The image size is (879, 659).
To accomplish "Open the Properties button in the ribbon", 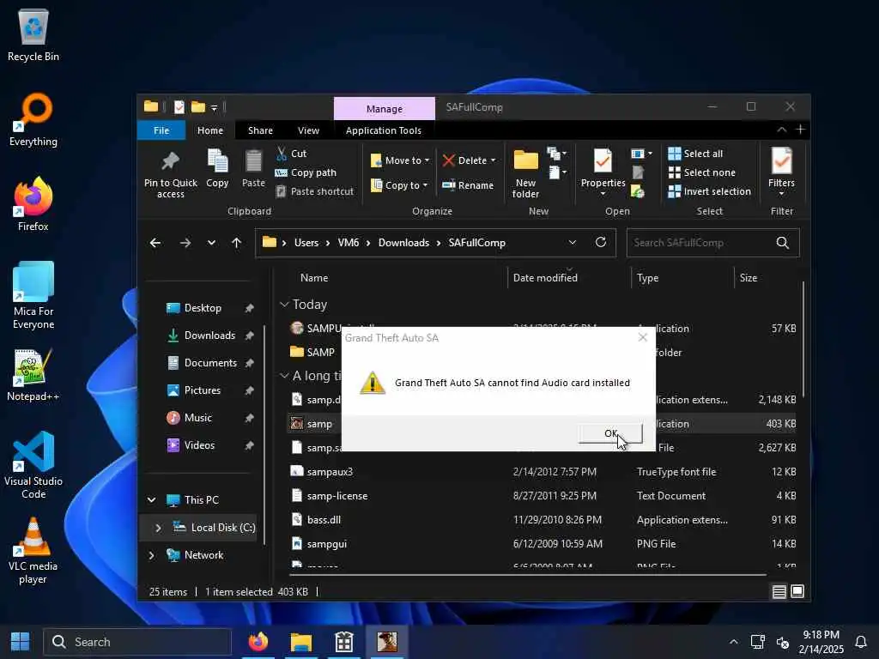I will (603, 172).
